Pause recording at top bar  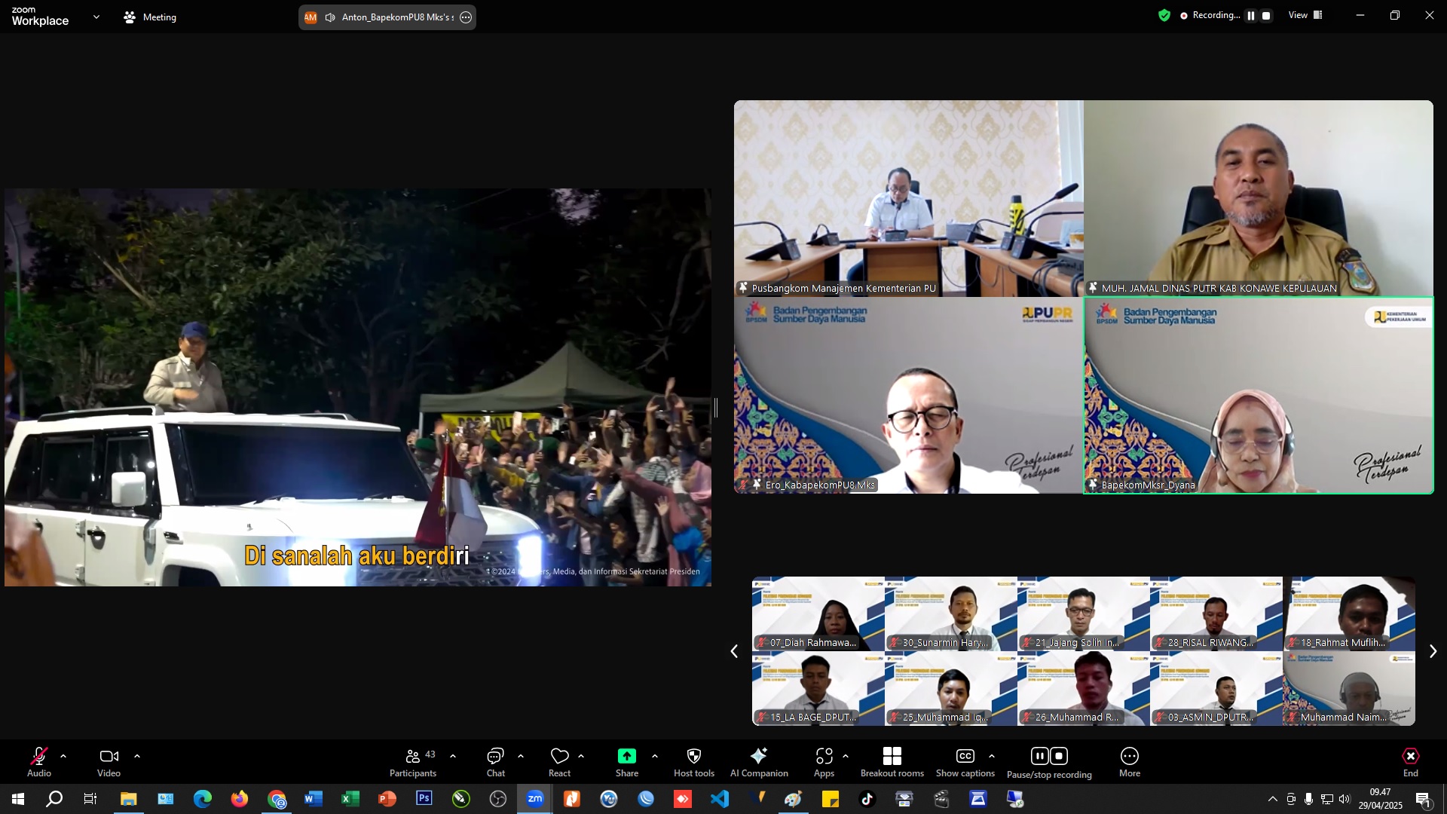coord(1251,16)
